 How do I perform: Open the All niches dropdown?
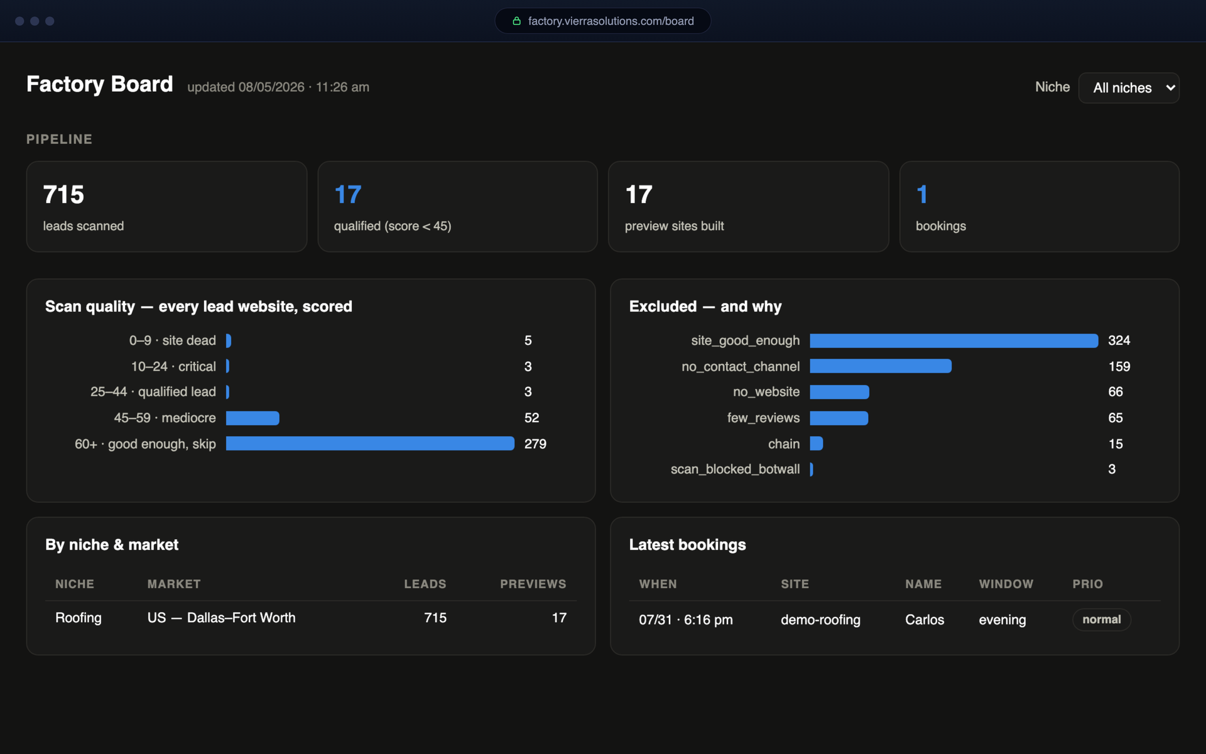click(x=1129, y=88)
